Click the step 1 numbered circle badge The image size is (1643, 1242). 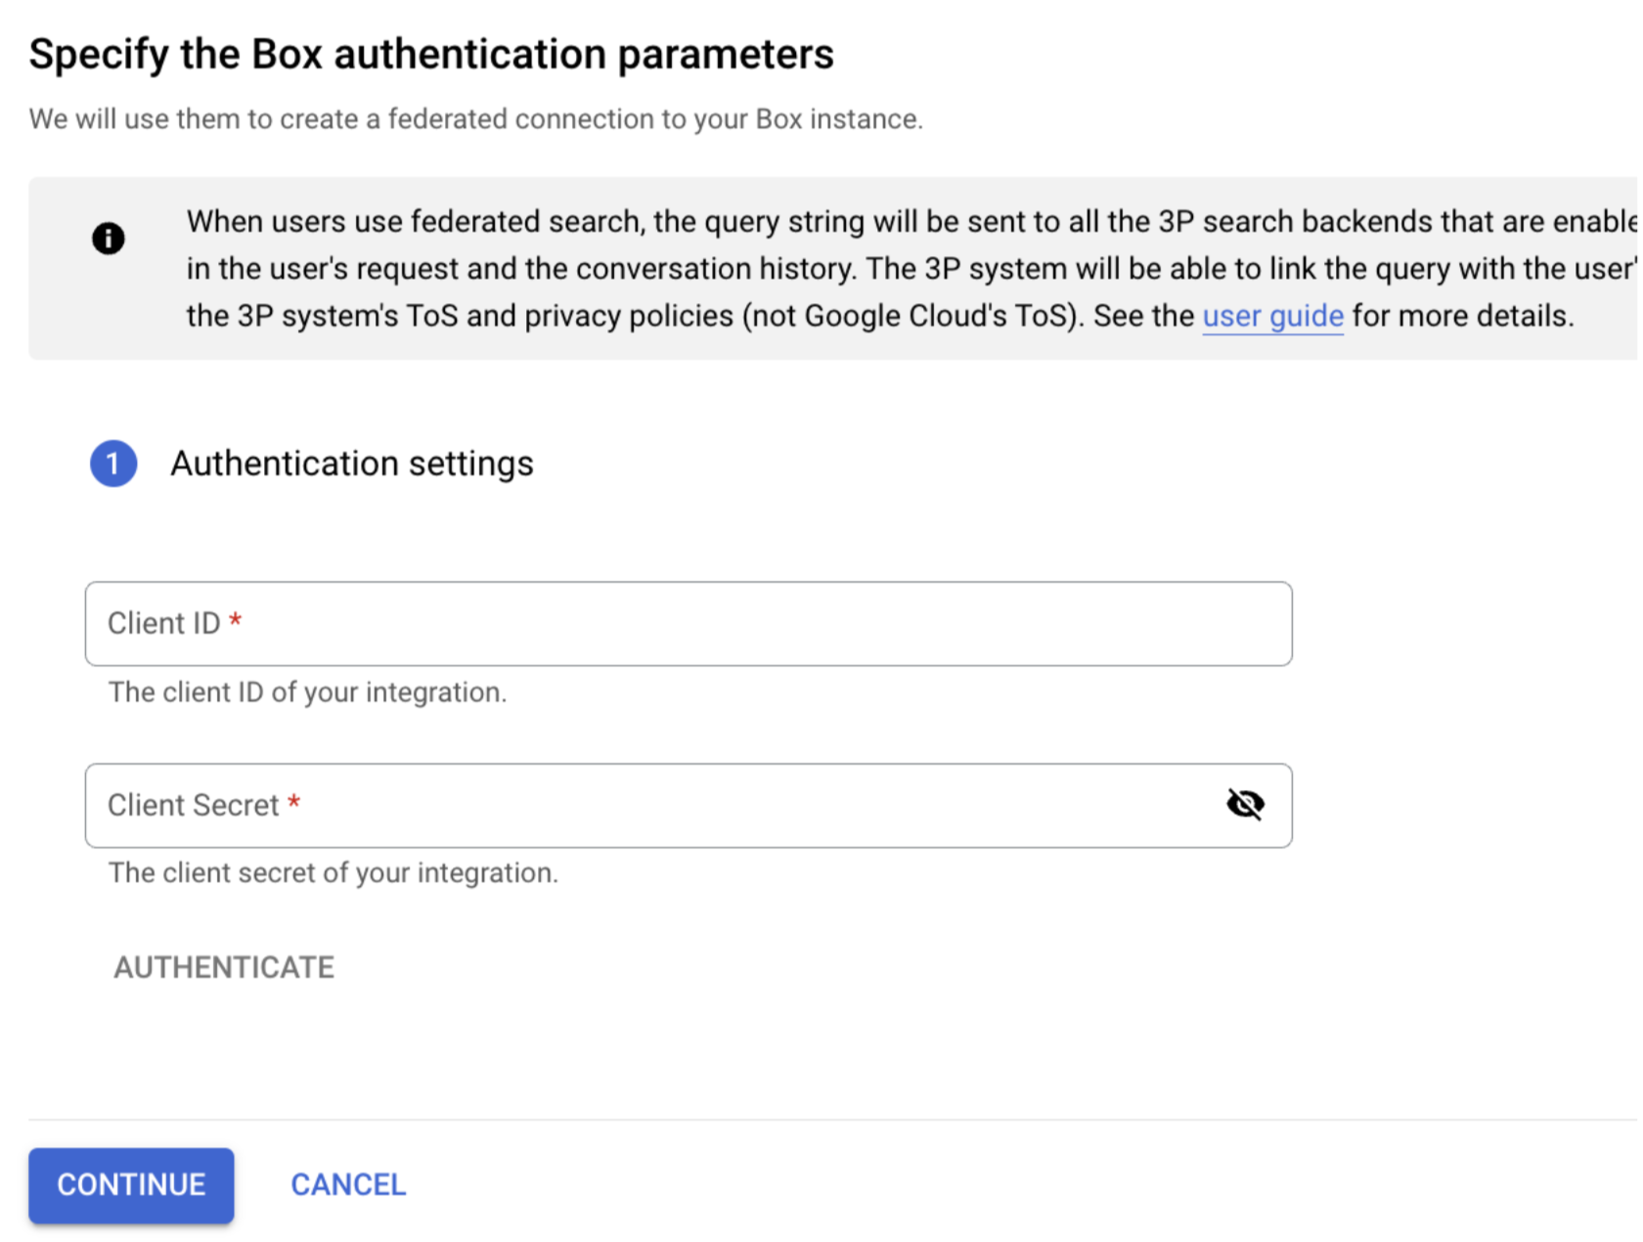point(113,464)
